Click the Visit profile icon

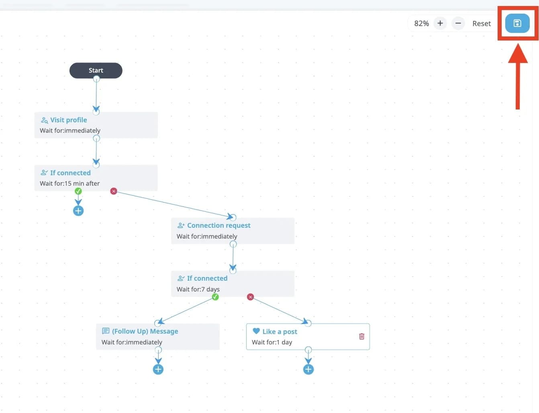click(x=45, y=120)
